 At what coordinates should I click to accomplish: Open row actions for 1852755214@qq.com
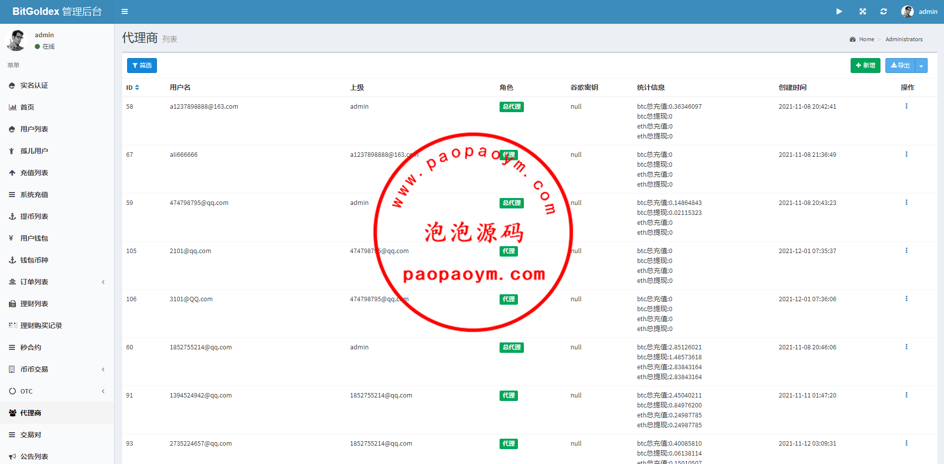pyautogui.click(x=906, y=347)
